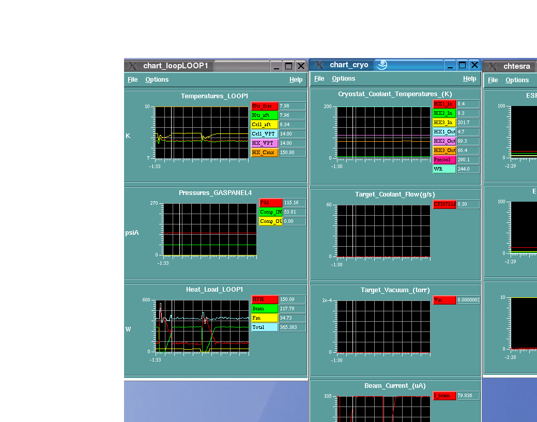The width and height of the screenshot is (537, 422).
Task: Click the Comp_IN value field 53.81
Action: (294, 212)
